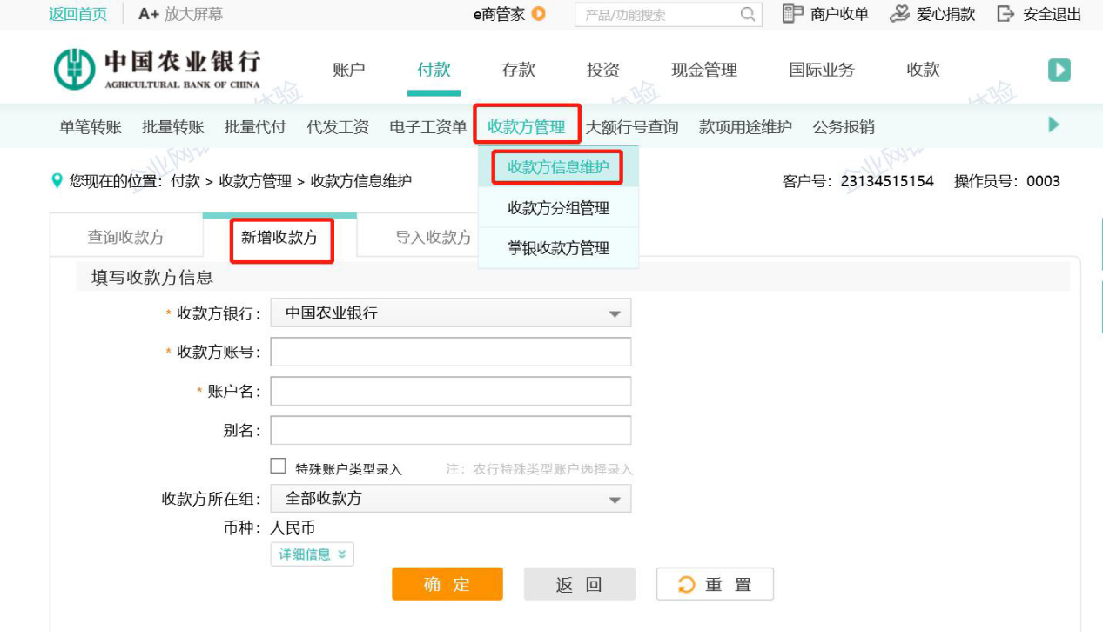Click the 返回首页 link
This screenshot has height=632, width=1103.
click(77, 14)
